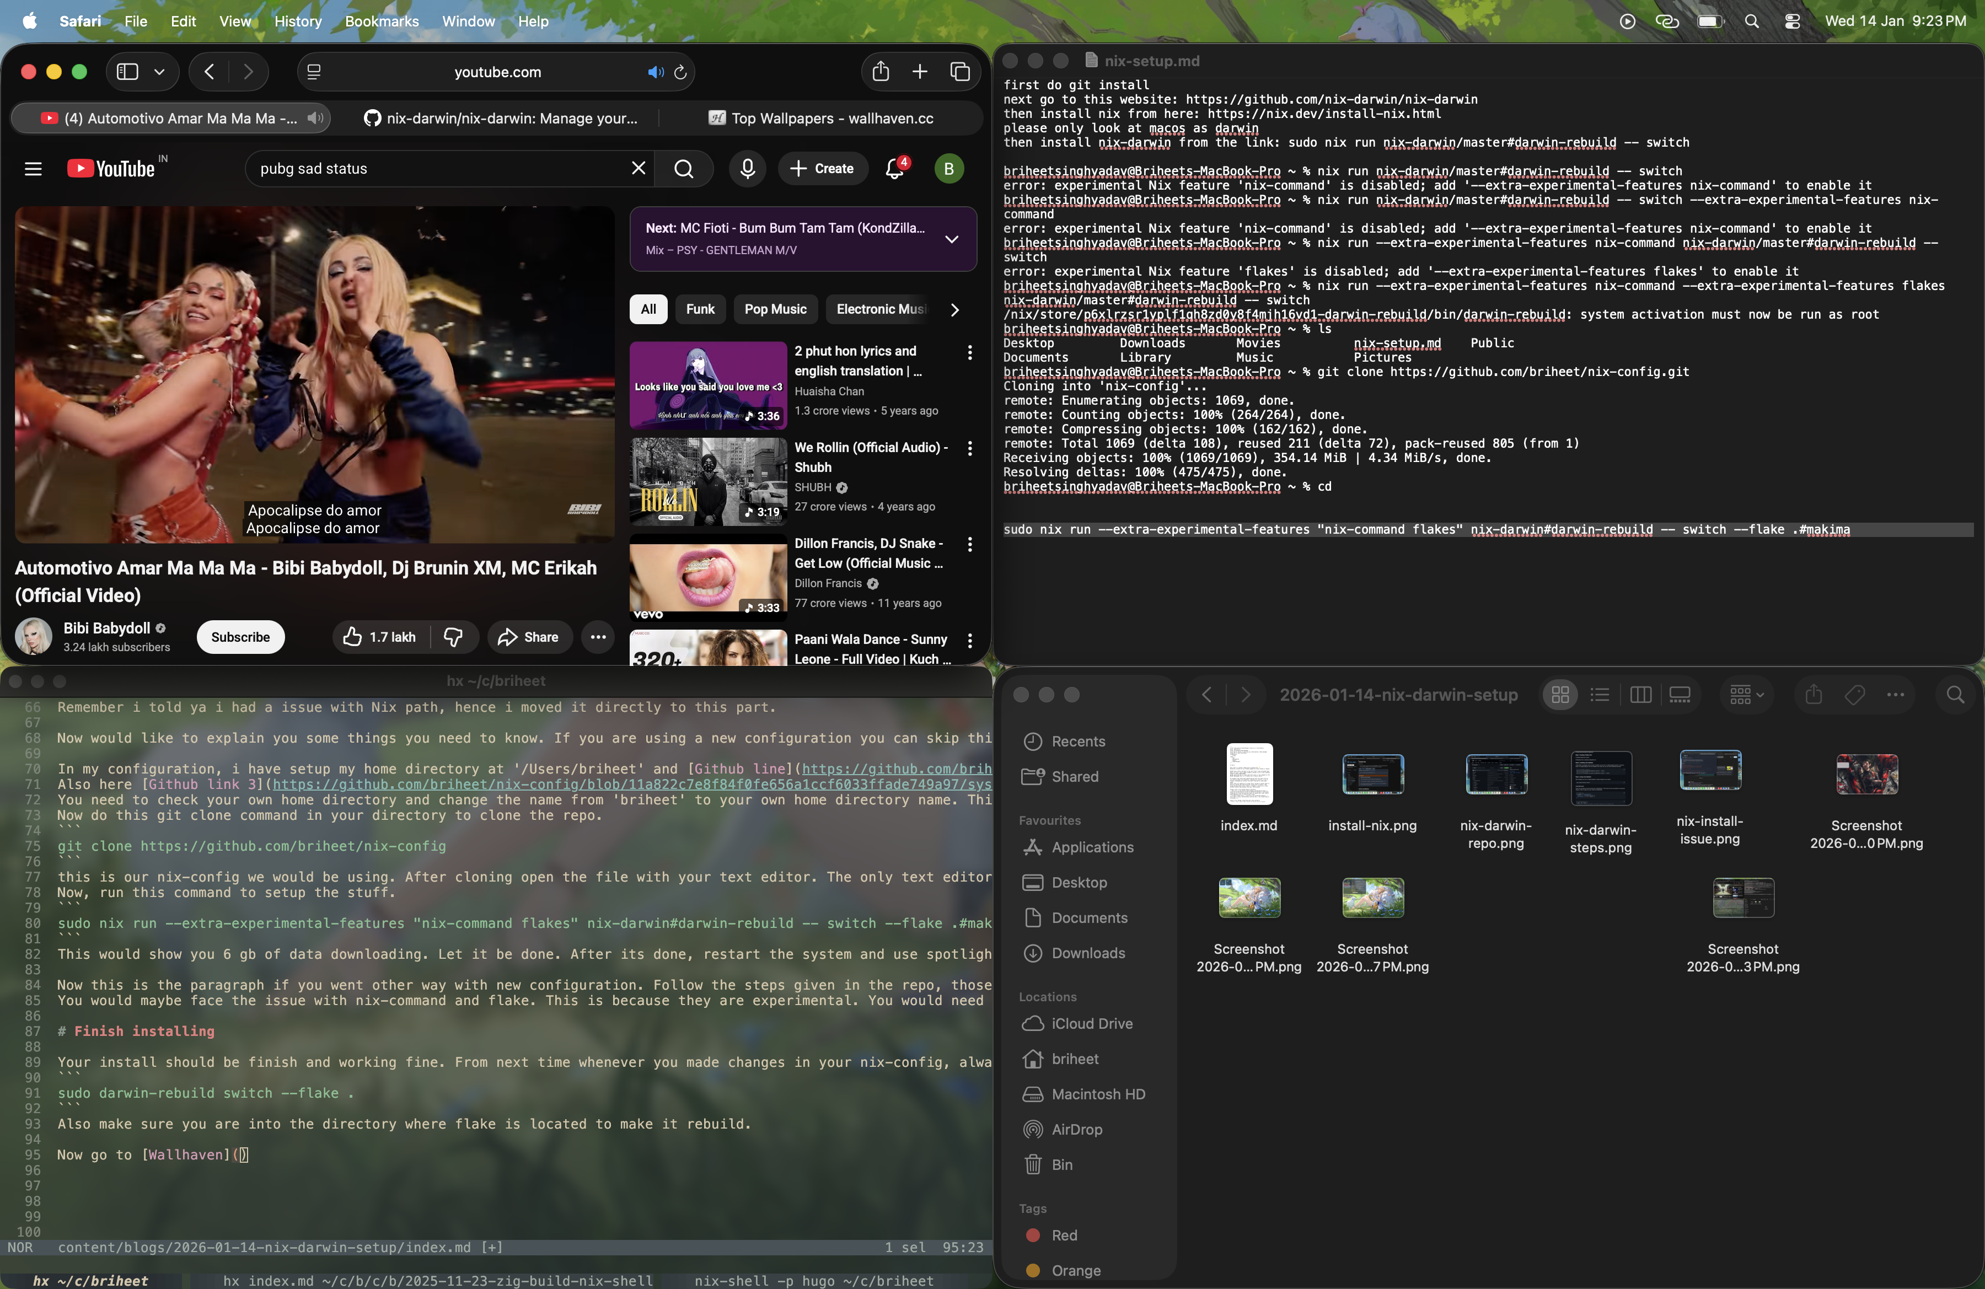Mute audio in the Automotivo tab

click(x=315, y=119)
